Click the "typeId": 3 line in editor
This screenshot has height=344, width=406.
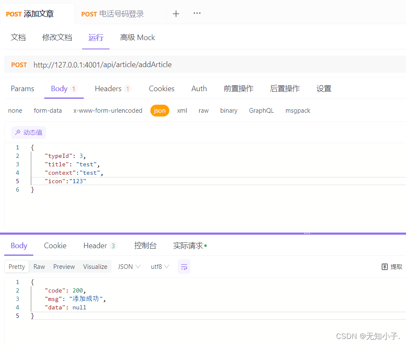[65, 156]
